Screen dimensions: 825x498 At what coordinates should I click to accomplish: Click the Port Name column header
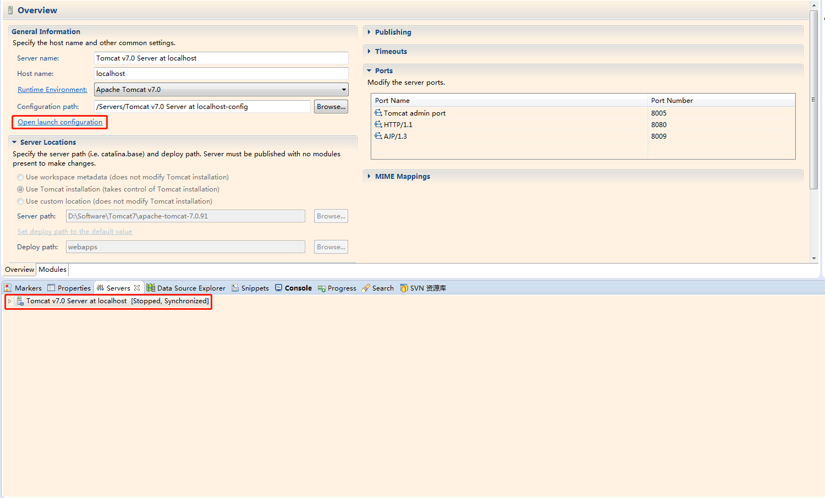509,100
